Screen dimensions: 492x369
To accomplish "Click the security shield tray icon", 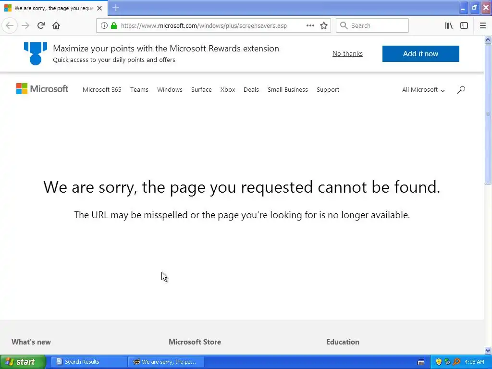I will point(439,362).
